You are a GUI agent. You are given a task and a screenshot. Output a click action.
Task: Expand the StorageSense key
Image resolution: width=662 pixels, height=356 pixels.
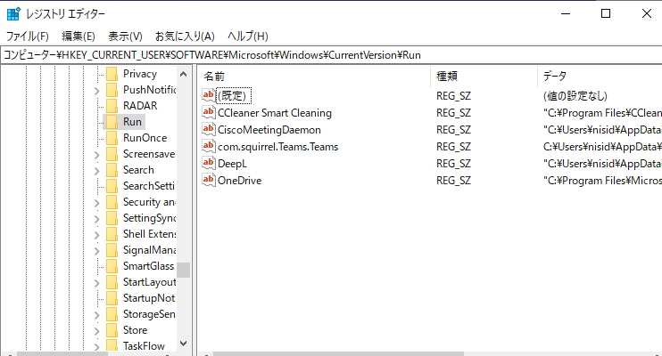(x=96, y=315)
